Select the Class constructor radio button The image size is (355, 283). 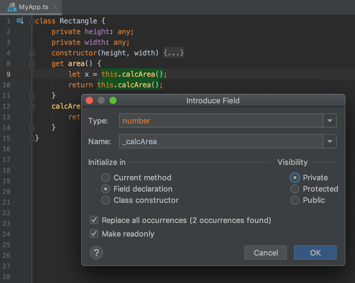pyautogui.click(x=106, y=200)
